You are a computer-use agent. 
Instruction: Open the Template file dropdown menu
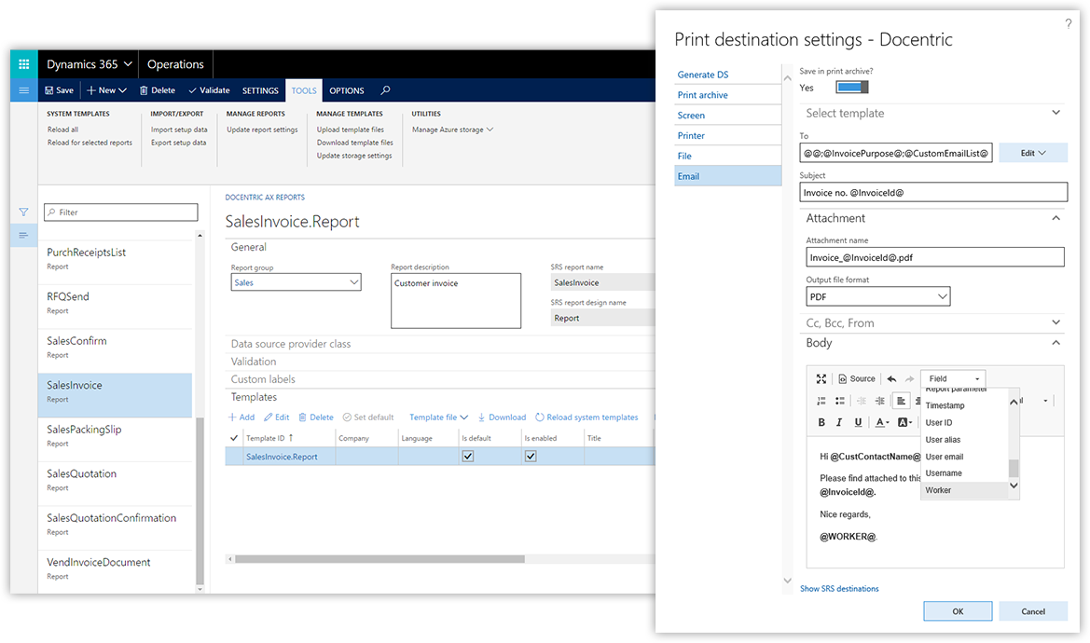pyautogui.click(x=438, y=417)
